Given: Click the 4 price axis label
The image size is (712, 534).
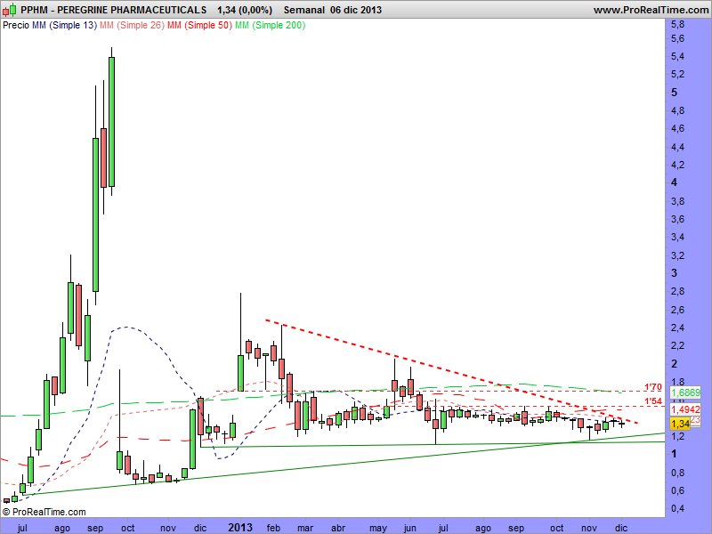Looking at the screenshot, I should tap(675, 182).
